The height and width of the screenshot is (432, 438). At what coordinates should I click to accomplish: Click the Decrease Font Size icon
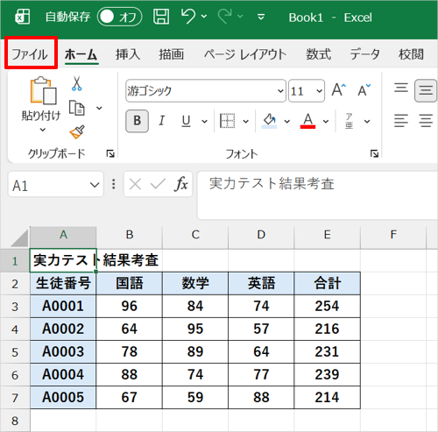pos(364,89)
